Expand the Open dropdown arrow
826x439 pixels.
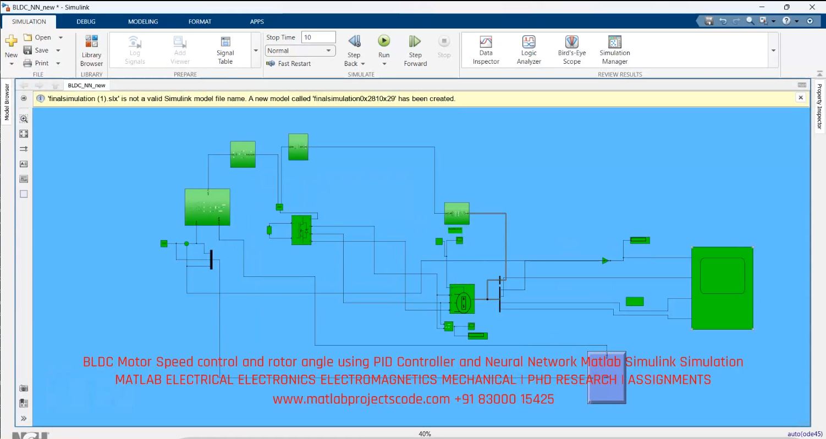[60, 37]
